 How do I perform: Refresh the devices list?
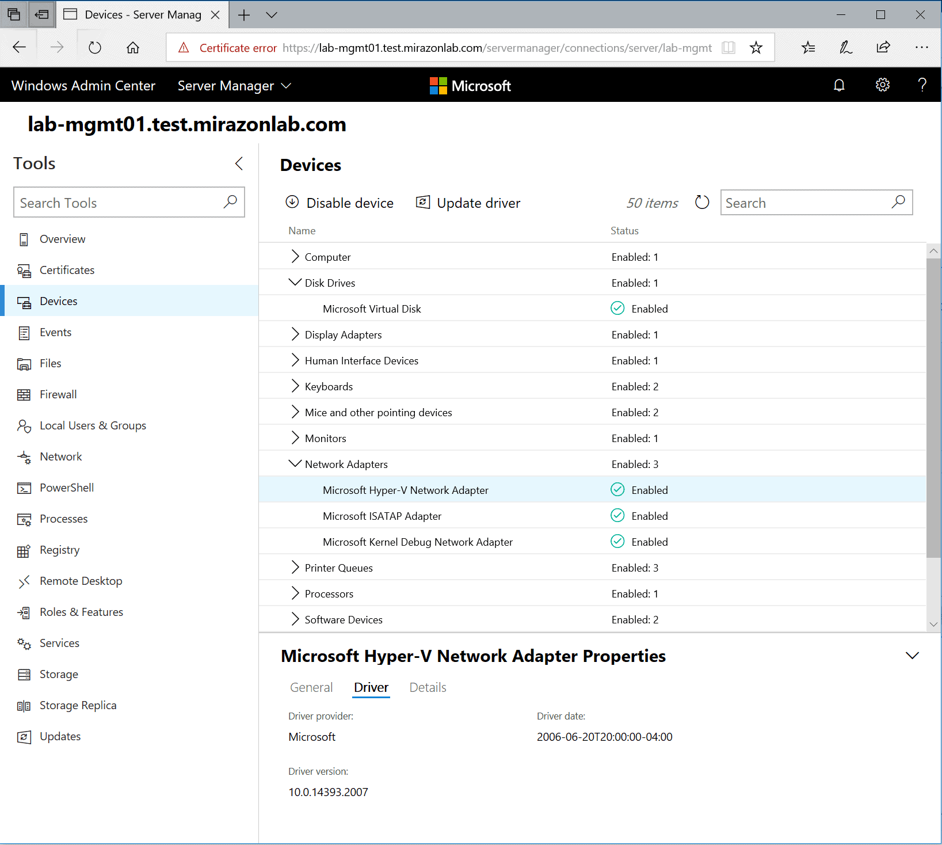click(701, 203)
